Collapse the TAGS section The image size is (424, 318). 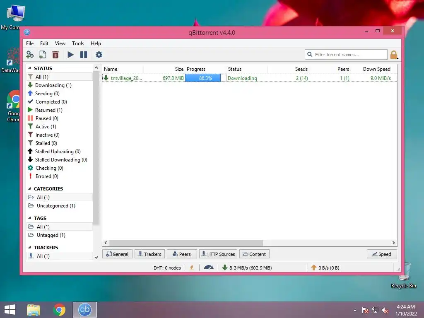pyautogui.click(x=30, y=218)
